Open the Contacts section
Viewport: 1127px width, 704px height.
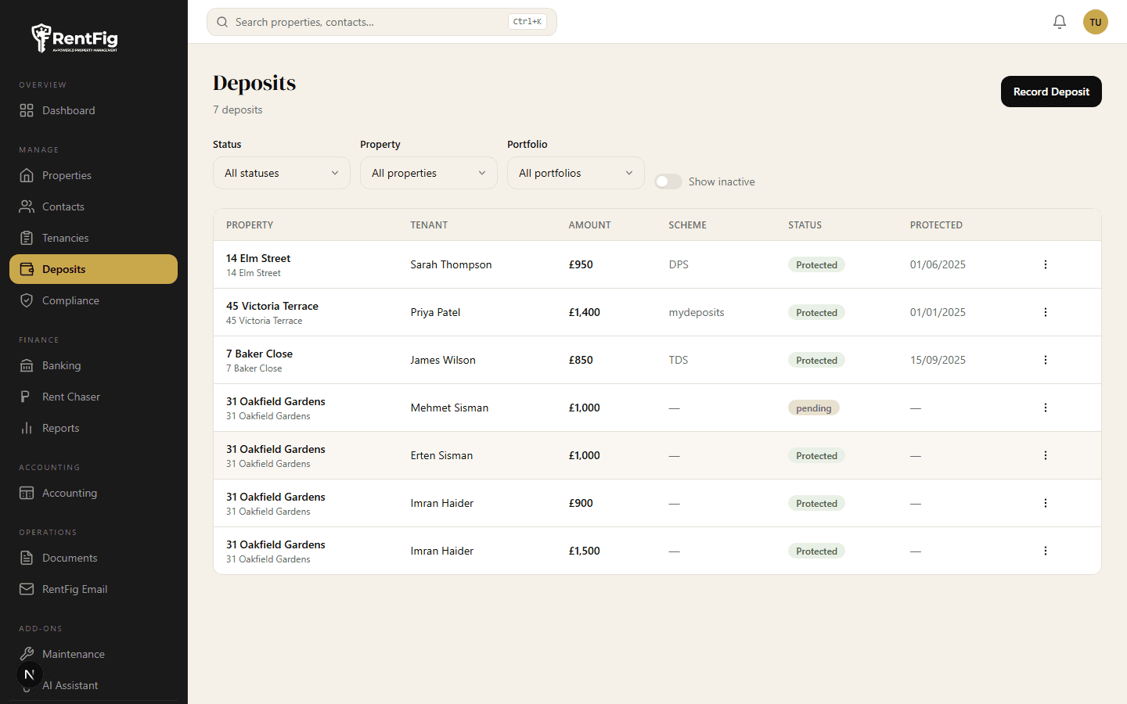point(63,207)
